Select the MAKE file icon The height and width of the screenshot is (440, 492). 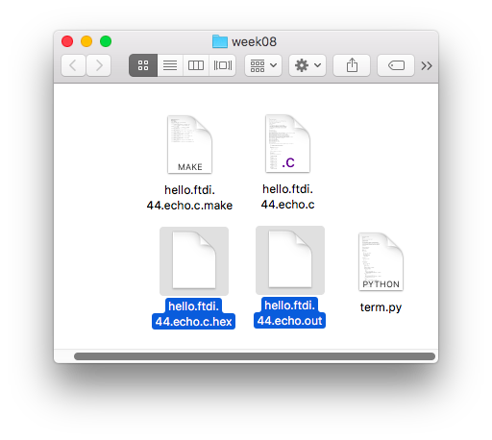(189, 145)
